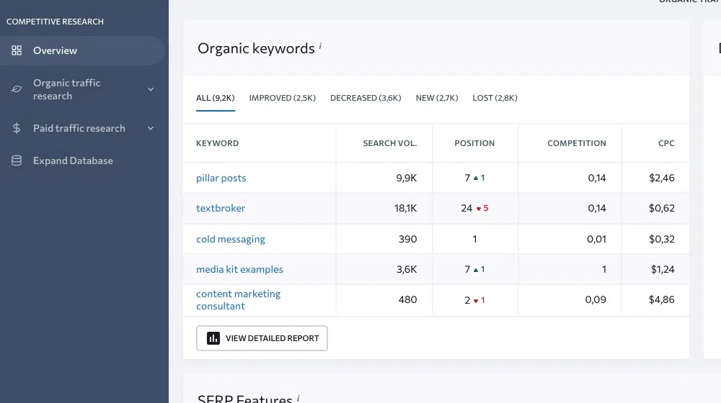
Task: Click the POSITION column header
Action: (x=474, y=143)
